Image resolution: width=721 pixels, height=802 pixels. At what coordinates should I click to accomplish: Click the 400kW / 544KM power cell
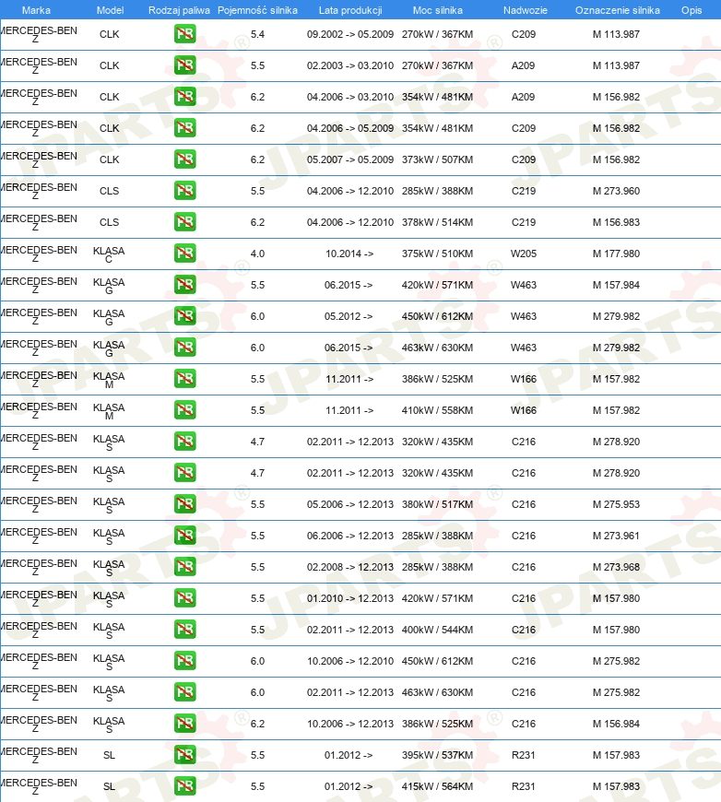[x=438, y=630]
